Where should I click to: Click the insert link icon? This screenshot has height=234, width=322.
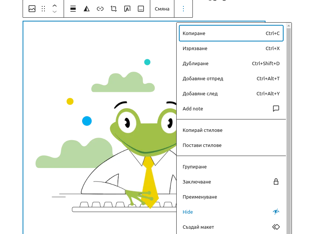click(x=100, y=9)
